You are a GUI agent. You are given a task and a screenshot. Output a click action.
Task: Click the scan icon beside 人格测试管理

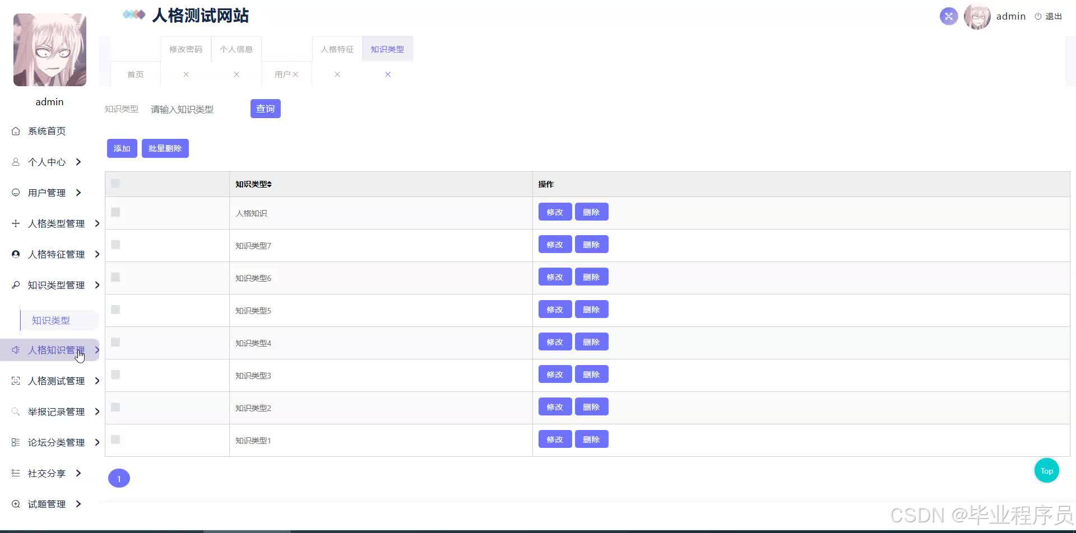pos(16,381)
